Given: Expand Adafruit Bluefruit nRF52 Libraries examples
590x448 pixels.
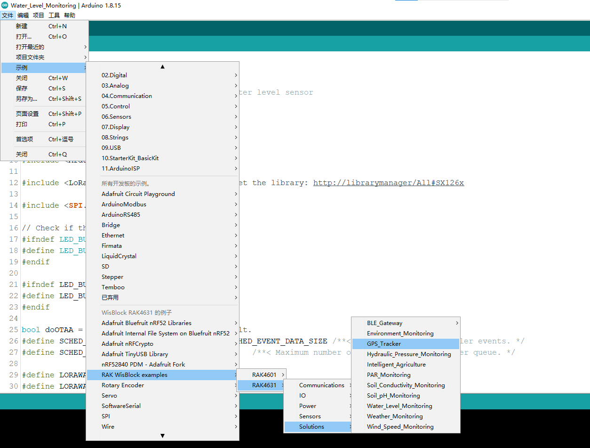Looking at the screenshot, I should [146, 323].
